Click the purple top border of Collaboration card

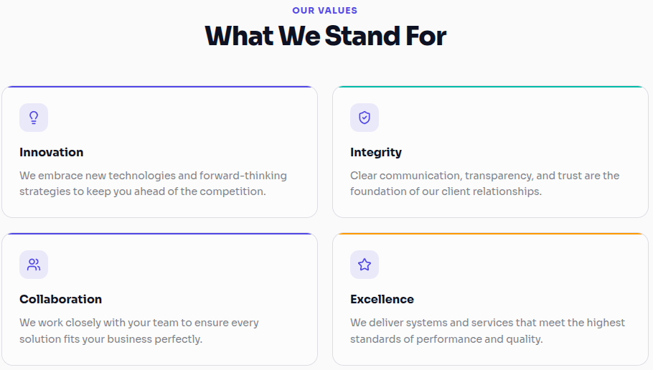[160, 234]
